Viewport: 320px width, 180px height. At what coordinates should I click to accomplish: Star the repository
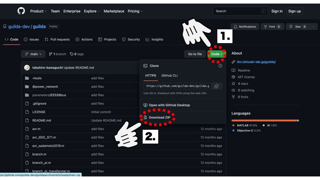point(298,27)
